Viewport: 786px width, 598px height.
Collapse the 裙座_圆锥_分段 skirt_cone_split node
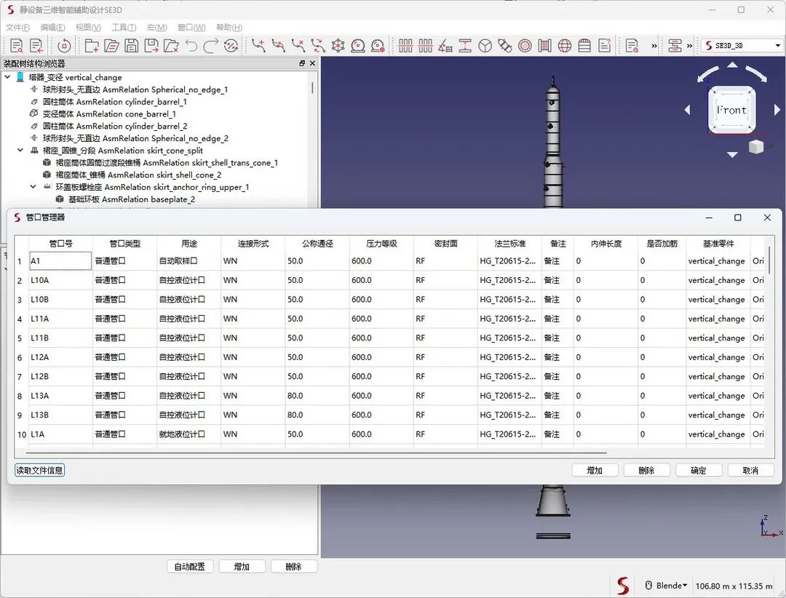[x=20, y=151]
